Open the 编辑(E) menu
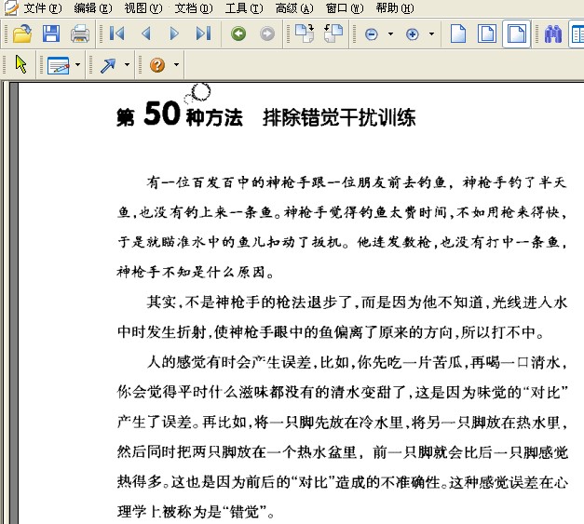The height and width of the screenshot is (524, 584). [x=93, y=8]
